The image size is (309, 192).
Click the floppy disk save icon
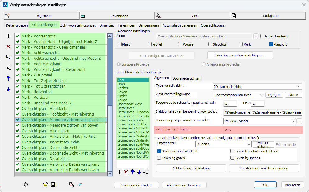(x=53, y=185)
